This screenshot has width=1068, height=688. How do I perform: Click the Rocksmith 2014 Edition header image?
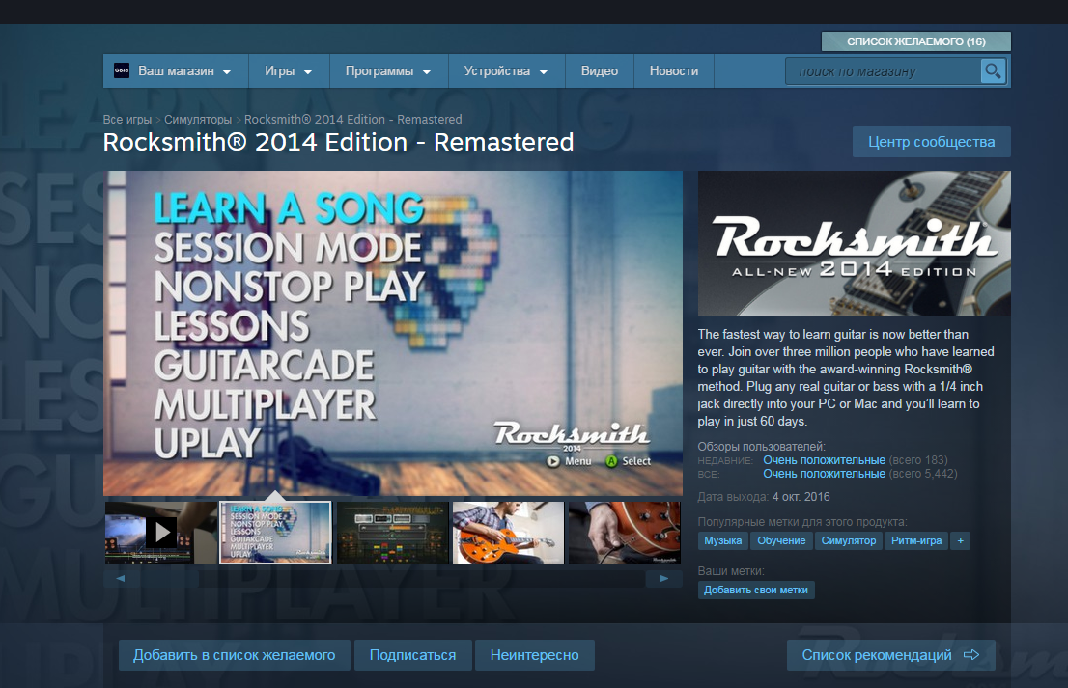855,243
